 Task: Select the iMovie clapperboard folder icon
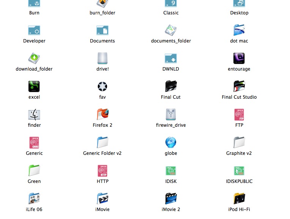(102, 199)
